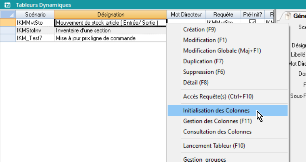Run Lancement Tableur (F10)
This screenshot has height=162, width=306.
point(214,146)
